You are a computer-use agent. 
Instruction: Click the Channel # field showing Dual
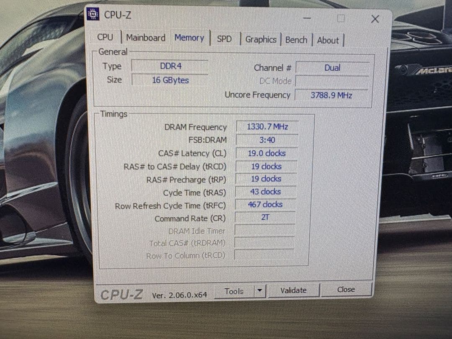coord(333,67)
